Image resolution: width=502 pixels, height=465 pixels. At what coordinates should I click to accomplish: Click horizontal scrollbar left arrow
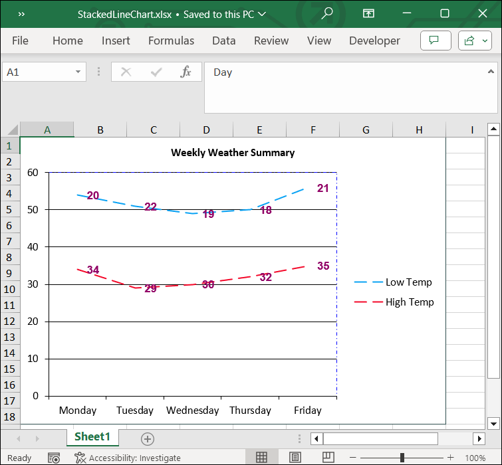click(316, 438)
